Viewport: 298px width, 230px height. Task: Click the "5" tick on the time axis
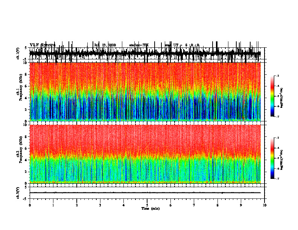[x=147, y=205]
